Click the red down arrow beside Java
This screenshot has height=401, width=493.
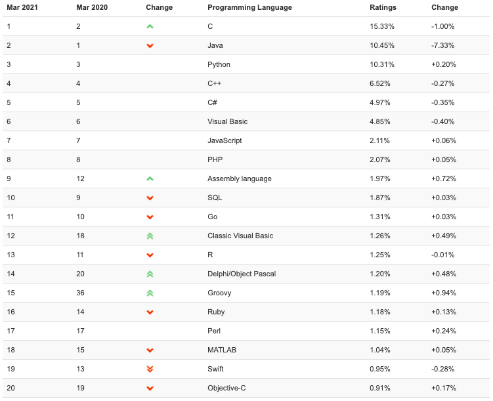tap(150, 46)
